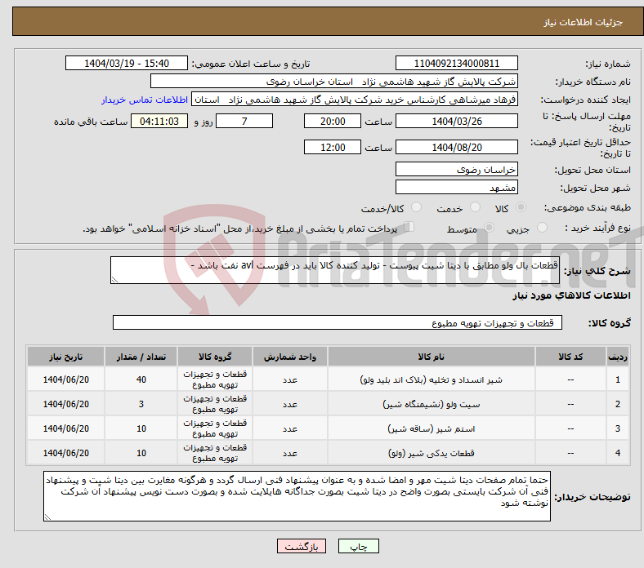644x568 pixels.
Task: Click item name شیر انسداد و تخلیه
Action: coord(432,379)
